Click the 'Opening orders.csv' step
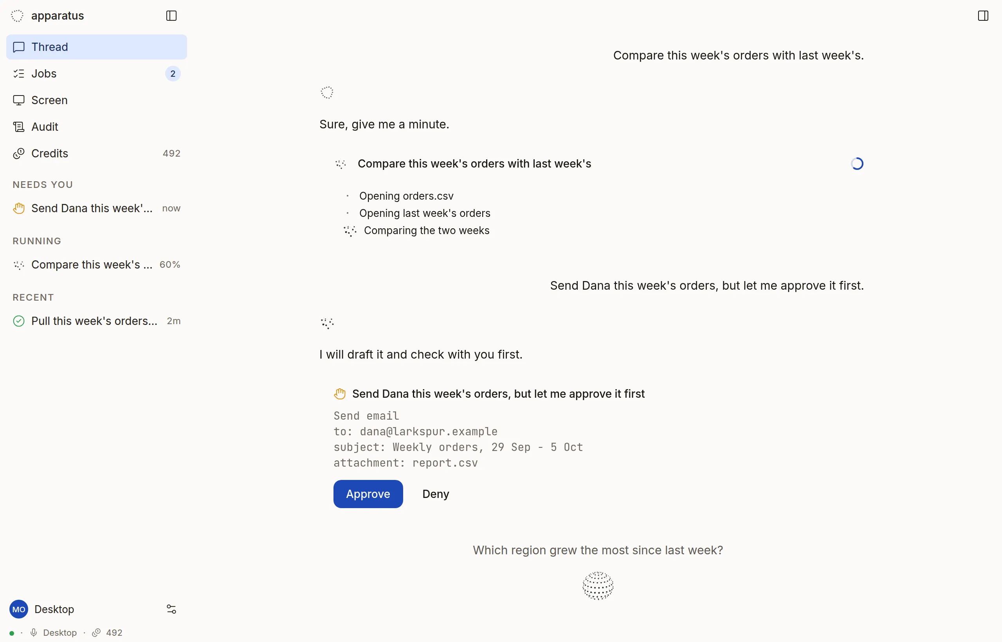 tap(406, 196)
